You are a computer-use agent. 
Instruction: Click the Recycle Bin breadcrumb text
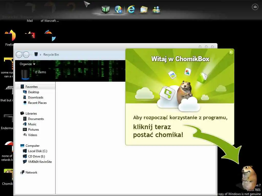click(51, 55)
